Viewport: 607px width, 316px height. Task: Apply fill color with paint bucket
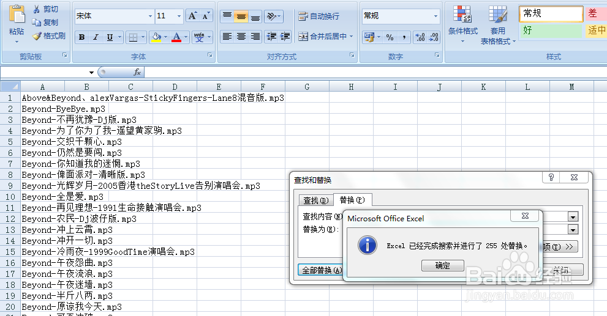[x=156, y=37]
